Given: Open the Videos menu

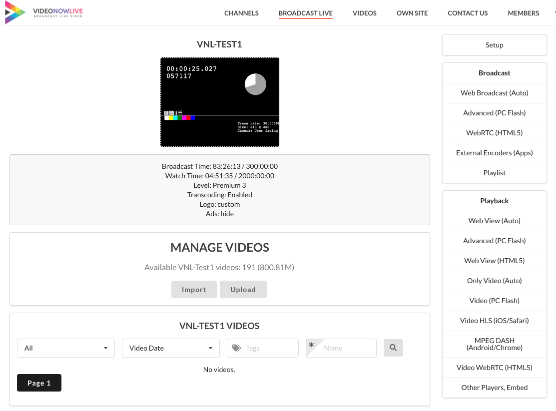Looking at the screenshot, I should point(365,13).
